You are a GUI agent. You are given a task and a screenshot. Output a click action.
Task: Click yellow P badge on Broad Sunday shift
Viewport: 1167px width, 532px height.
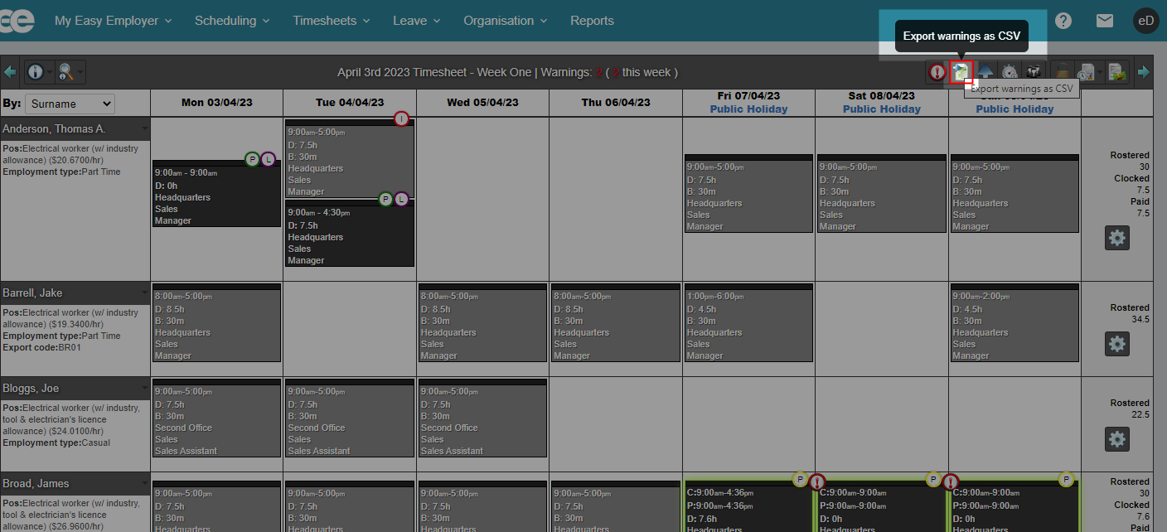point(1066,479)
